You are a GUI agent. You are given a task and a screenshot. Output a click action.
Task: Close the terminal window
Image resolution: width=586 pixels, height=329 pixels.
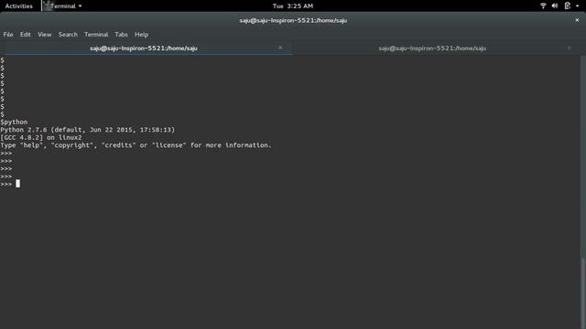pyautogui.click(x=577, y=20)
